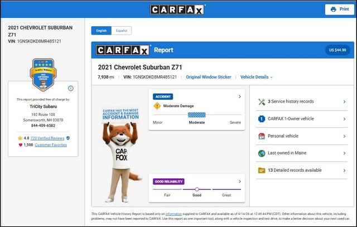
Task: Expand the Good Reliability section chevron
Action: (239, 181)
